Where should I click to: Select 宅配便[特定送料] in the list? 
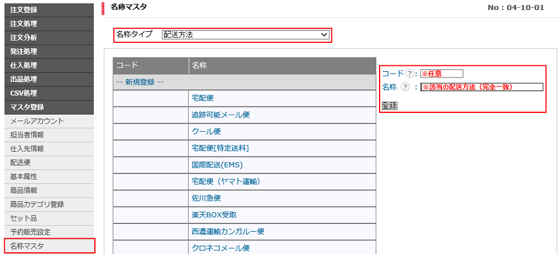click(220, 148)
